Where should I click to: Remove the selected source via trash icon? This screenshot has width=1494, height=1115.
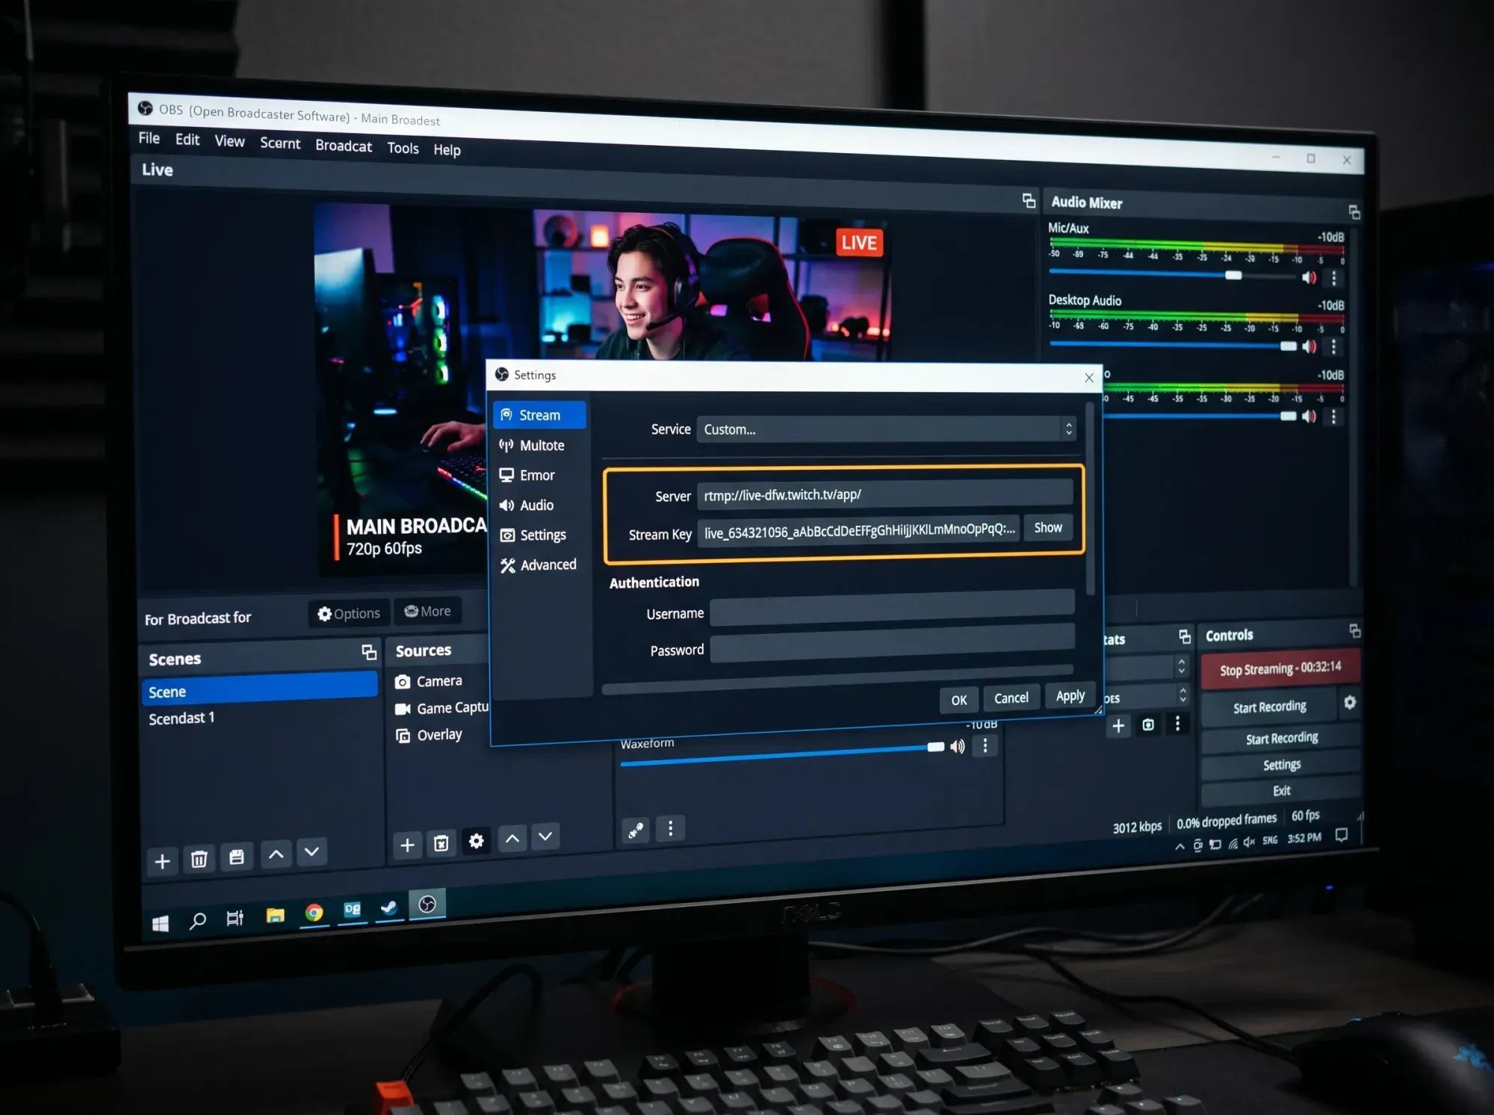(x=441, y=844)
